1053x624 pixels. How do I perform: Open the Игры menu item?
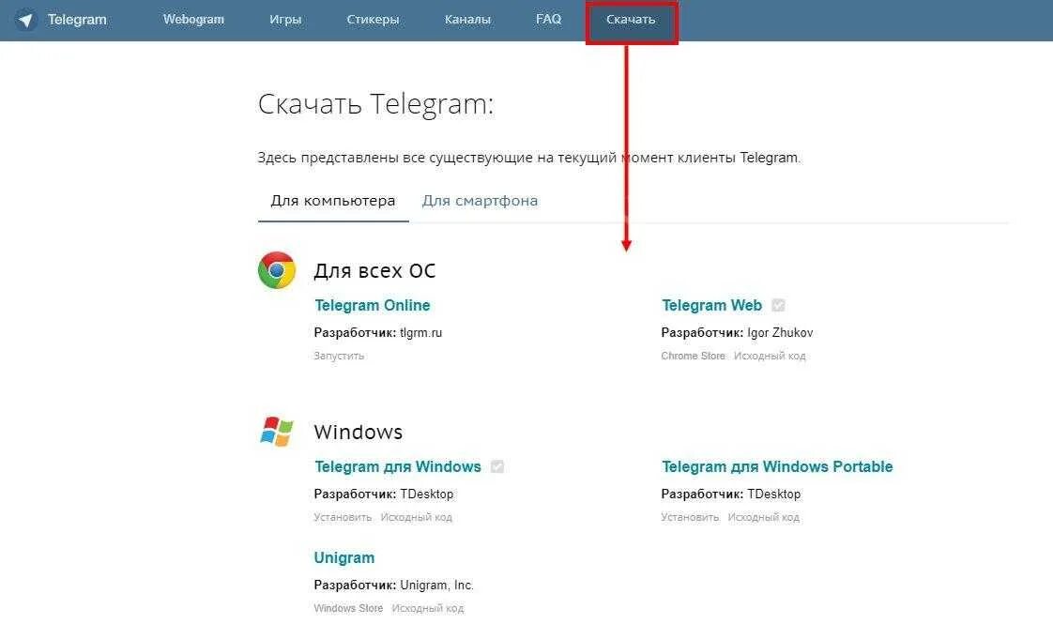tap(285, 20)
